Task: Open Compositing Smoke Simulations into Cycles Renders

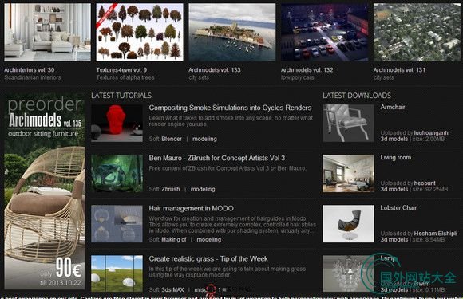Action: pyautogui.click(x=230, y=108)
